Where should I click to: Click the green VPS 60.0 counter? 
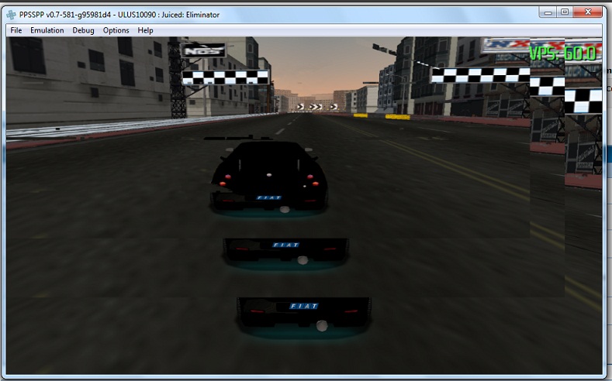click(562, 53)
